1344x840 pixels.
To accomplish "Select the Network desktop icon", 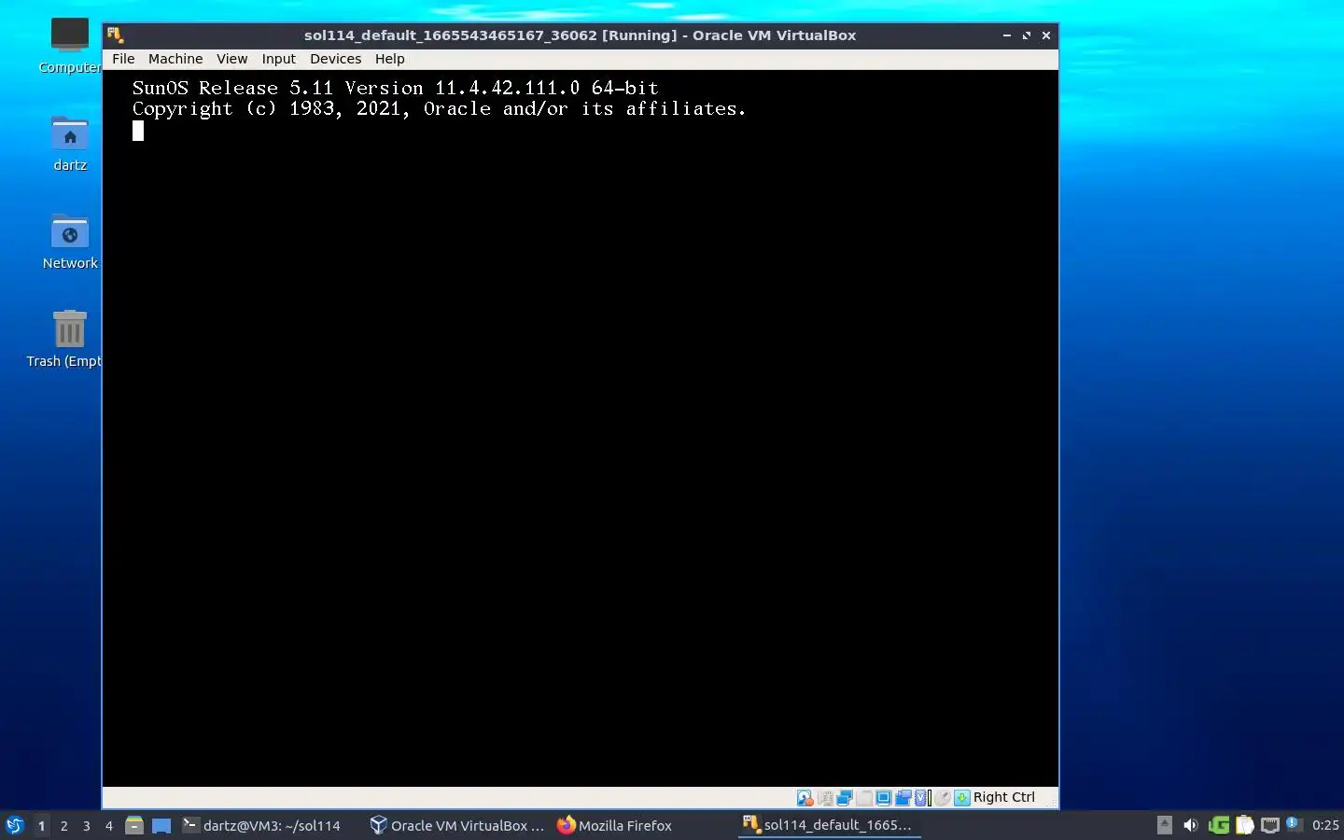I will click(x=70, y=242).
